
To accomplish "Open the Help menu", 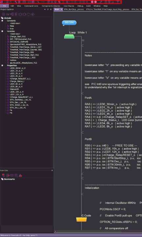I will click(105, 6).
